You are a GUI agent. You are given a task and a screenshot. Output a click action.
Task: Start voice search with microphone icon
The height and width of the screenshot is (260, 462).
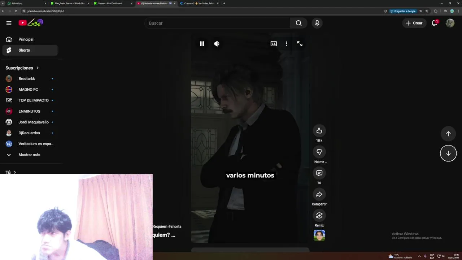[317, 23]
